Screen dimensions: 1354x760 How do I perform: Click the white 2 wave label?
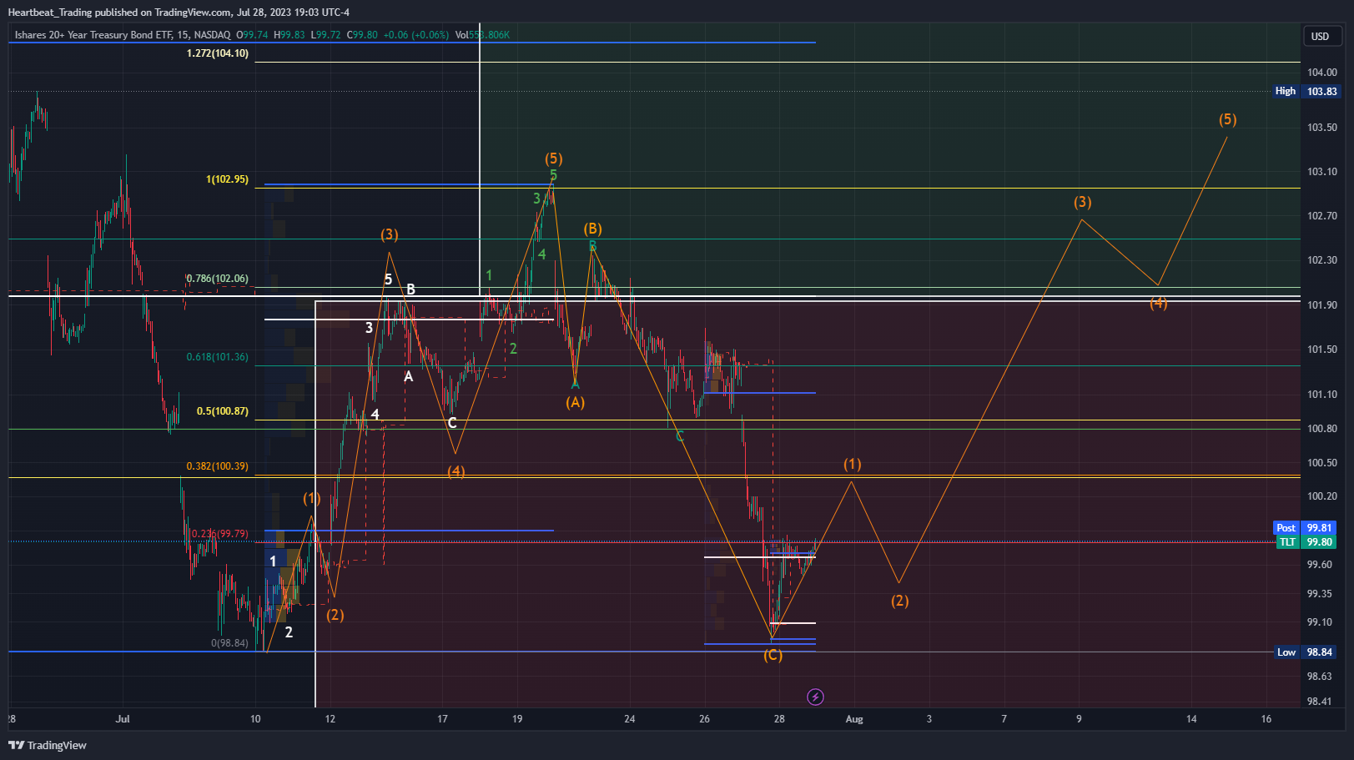289,632
